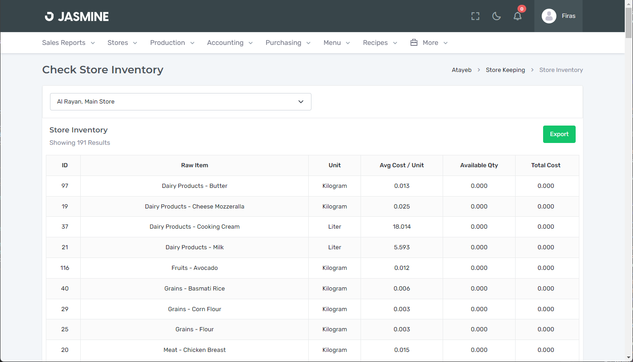The image size is (633, 362).
Task: Click the page vertical scrollbar down arrow
Action: pyautogui.click(x=628, y=357)
